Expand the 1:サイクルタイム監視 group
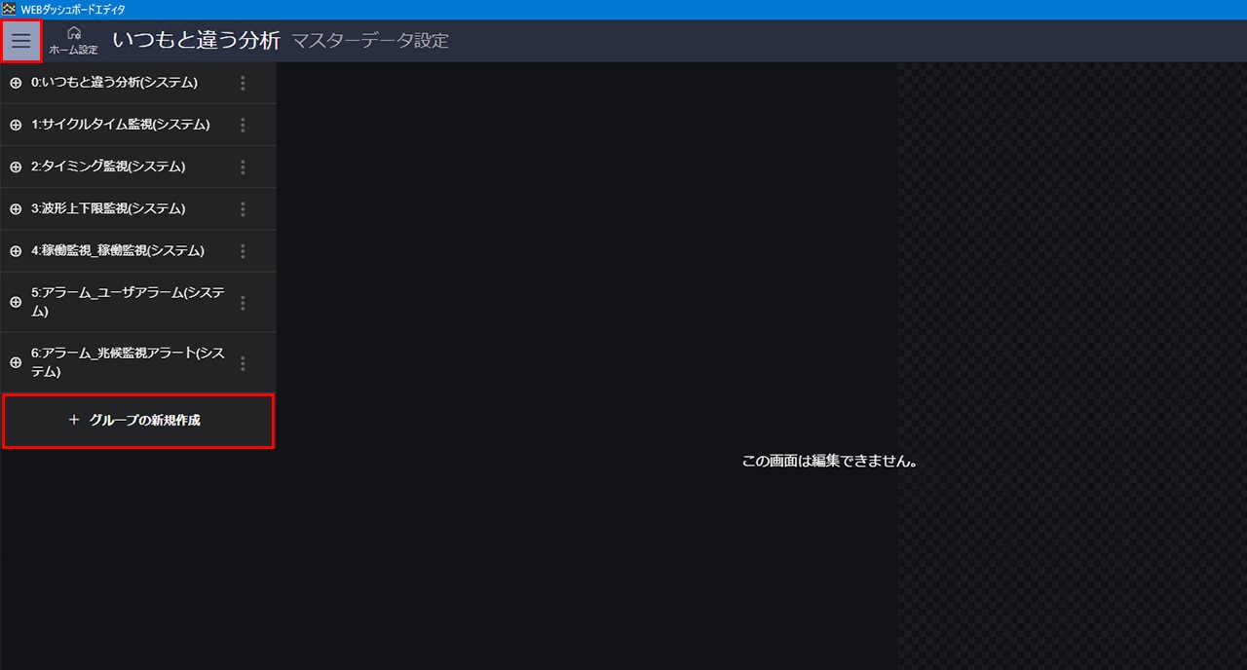Viewport: 1247px width, 670px height. (15, 125)
